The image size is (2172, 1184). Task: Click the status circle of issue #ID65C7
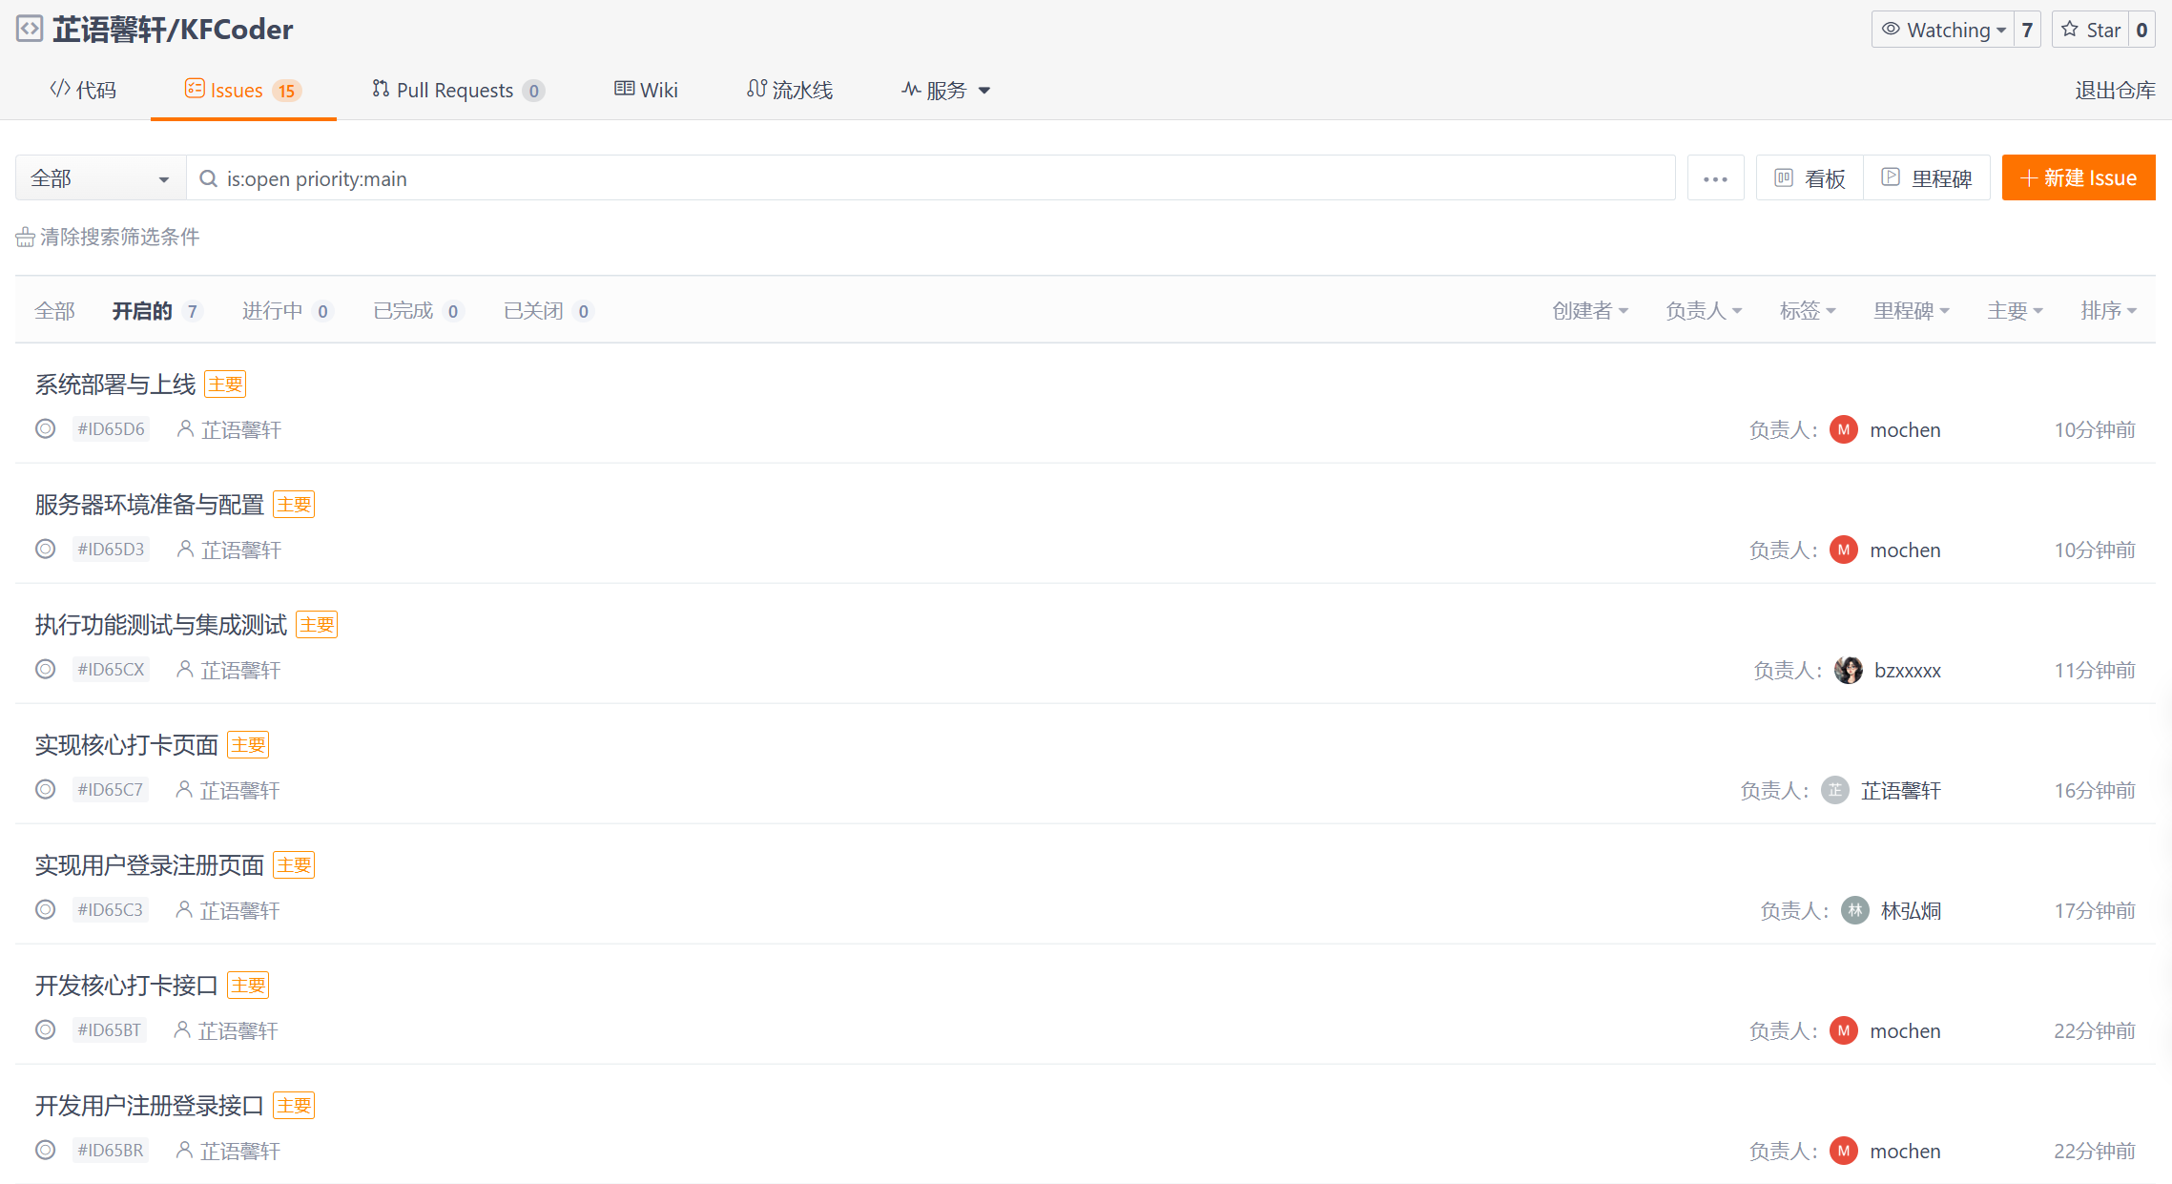[45, 790]
